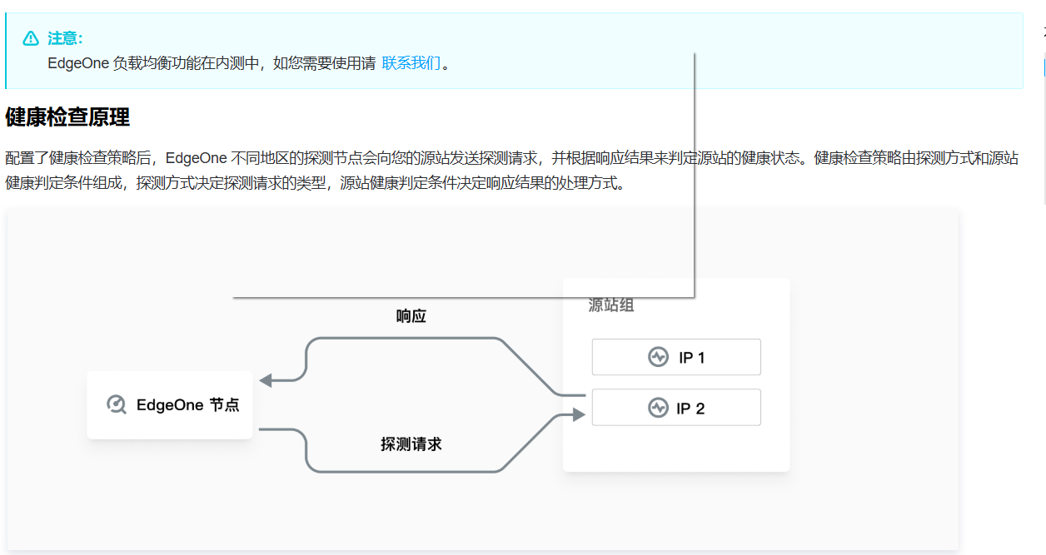Click the IP 1 text in the diagram
Screen dimensions: 1046x555
(692, 358)
